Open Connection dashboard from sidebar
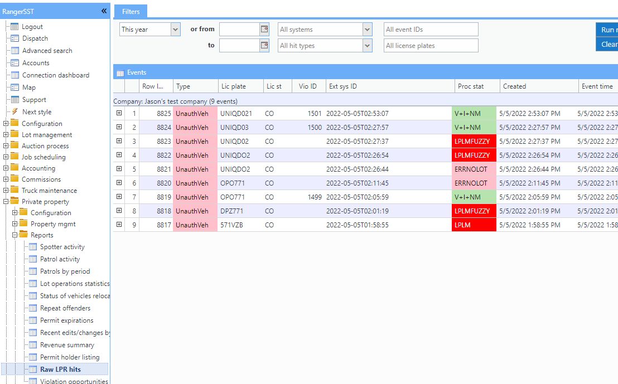This screenshot has width=618, height=384. click(55, 75)
